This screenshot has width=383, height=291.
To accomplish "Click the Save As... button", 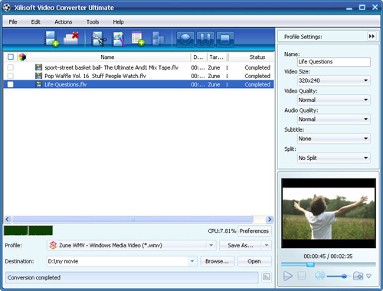I will 241,245.
